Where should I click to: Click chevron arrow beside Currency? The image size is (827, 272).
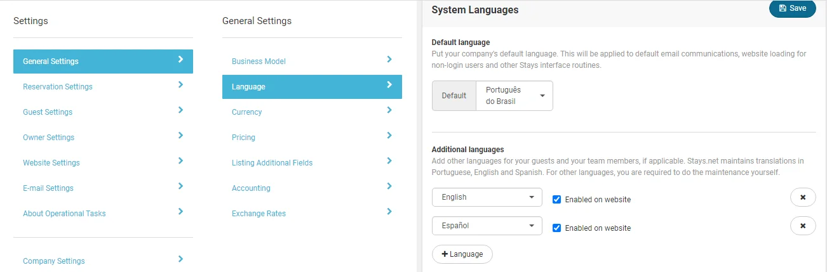[x=389, y=110]
